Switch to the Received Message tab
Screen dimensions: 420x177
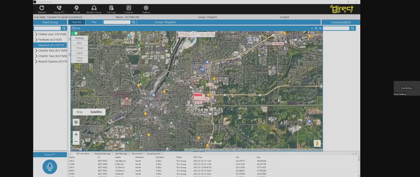coord(102,154)
